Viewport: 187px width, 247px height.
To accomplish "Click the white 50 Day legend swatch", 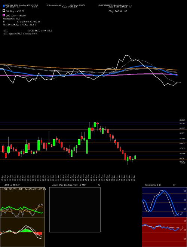I will (4, 11).
